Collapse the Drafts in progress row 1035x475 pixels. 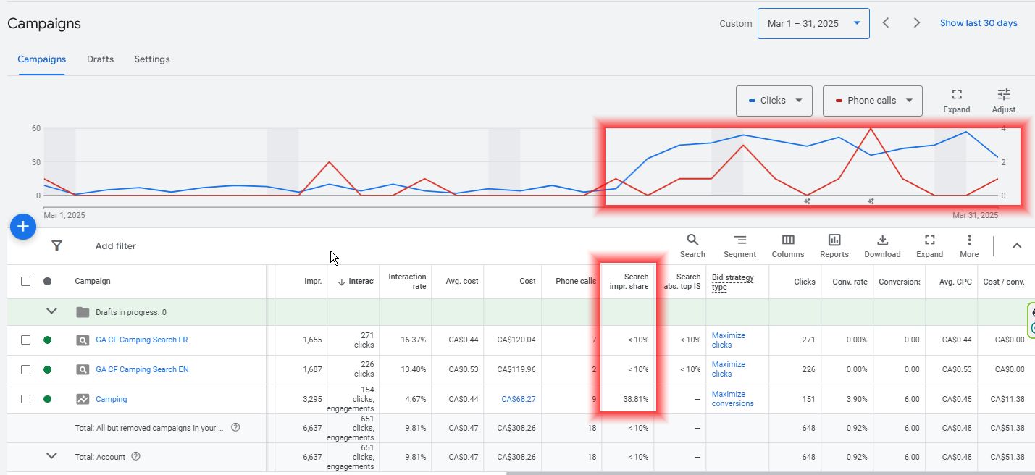tap(51, 311)
